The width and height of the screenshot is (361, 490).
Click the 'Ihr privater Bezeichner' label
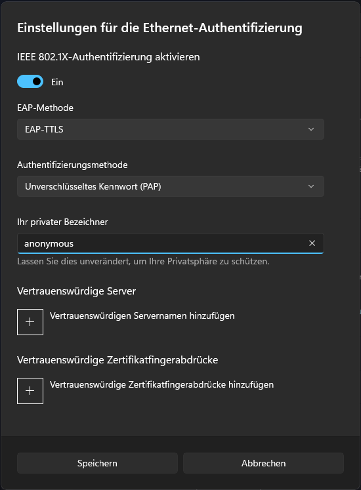[x=62, y=222]
